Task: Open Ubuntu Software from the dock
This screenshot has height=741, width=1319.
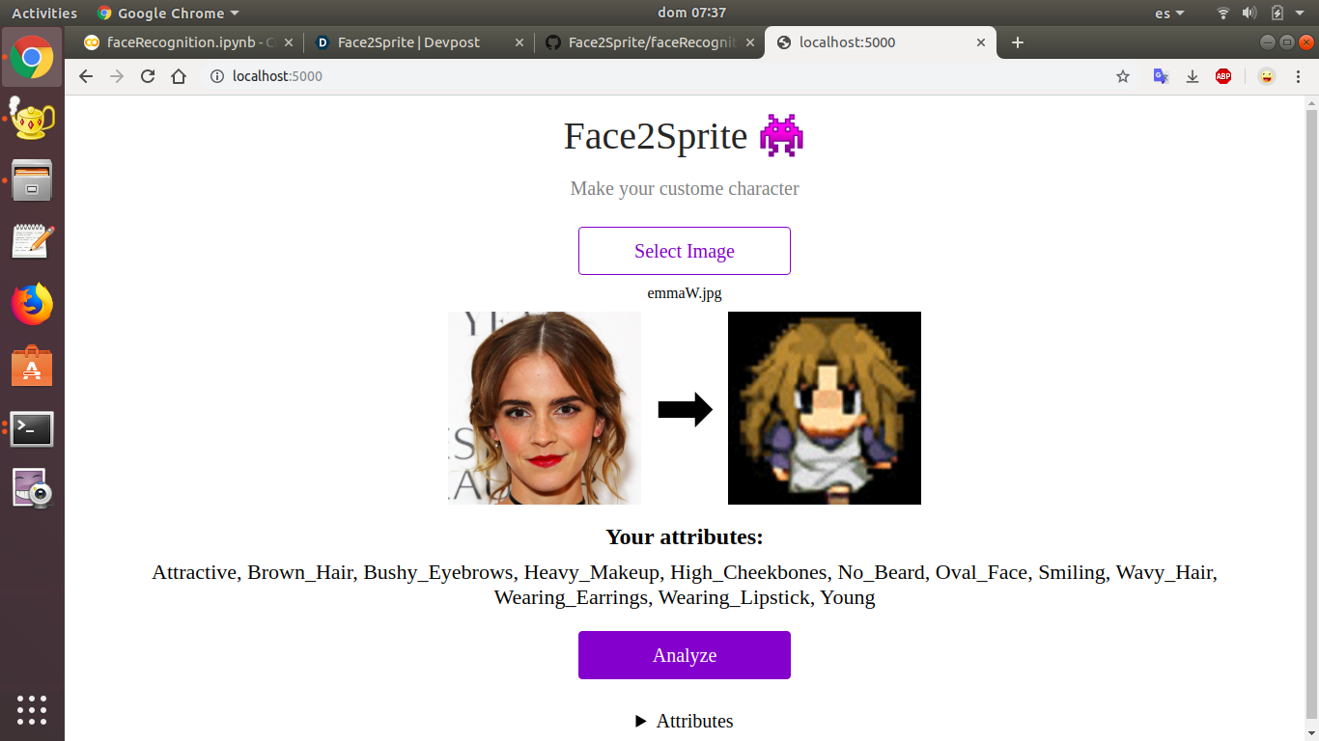Action: click(32, 367)
